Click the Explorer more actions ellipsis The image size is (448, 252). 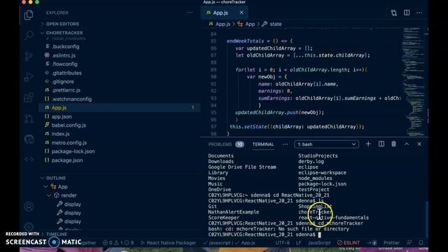pos(190,13)
